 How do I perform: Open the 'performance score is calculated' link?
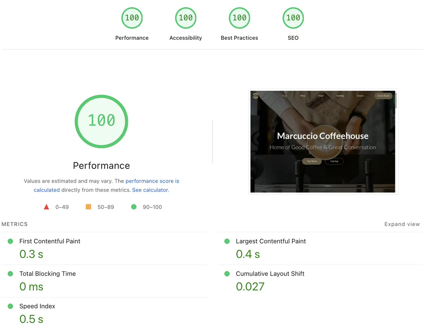152,181
